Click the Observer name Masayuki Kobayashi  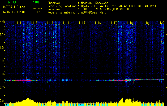pos(95,3)
